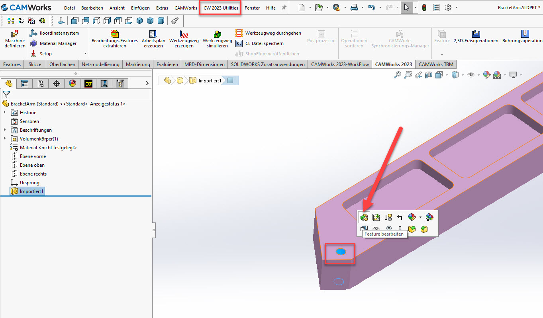Open the CAMWorks feature tree tab (CW icon)
Image resolution: width=543 pixels, height=318 pixels.
tap(88, 83)
